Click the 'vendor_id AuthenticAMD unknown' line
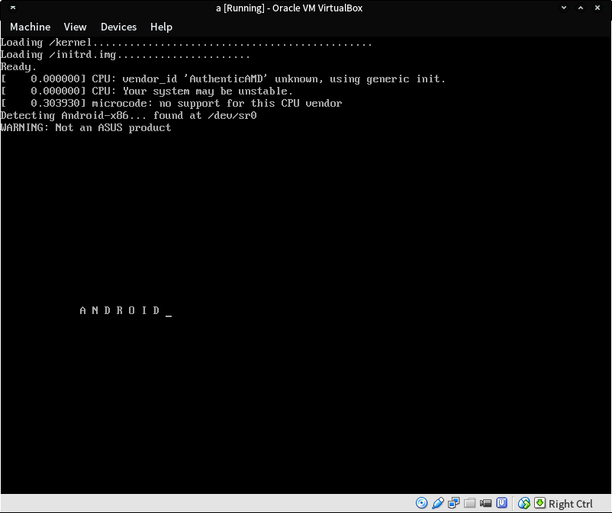Viewport: 612px width, 513px height. pyautogui.click(x=223, y=79)
